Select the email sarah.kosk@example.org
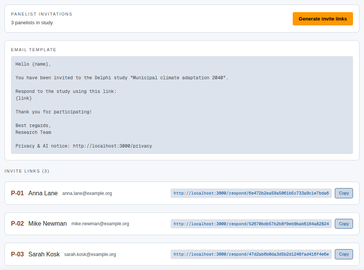 90,254
